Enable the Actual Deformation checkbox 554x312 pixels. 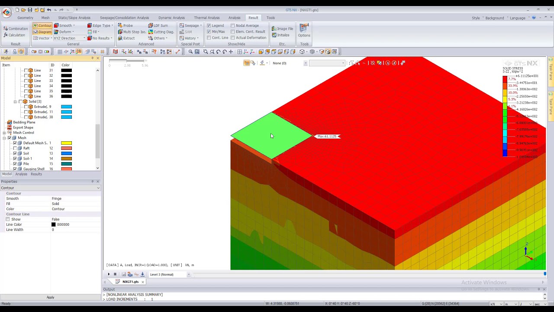[232, 38]
